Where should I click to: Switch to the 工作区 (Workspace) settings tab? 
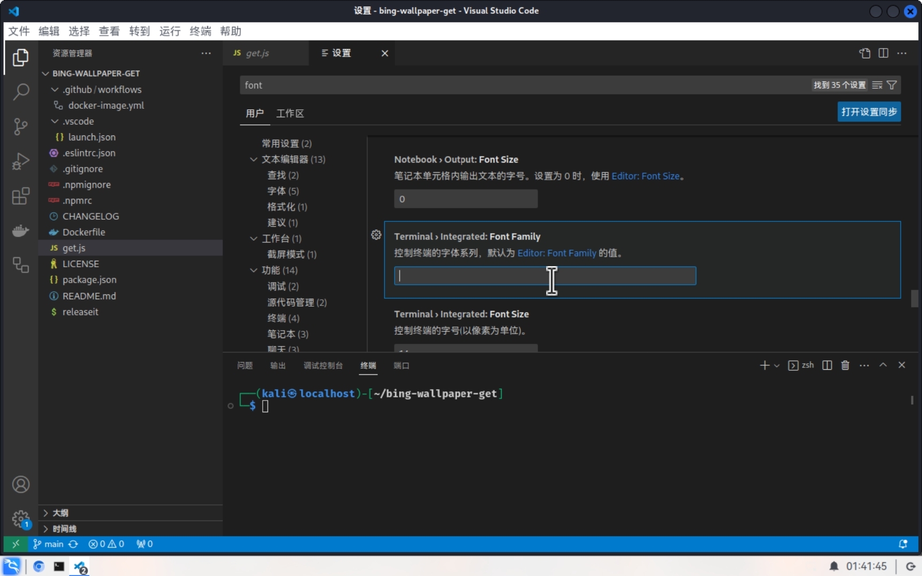click(290, 113)
